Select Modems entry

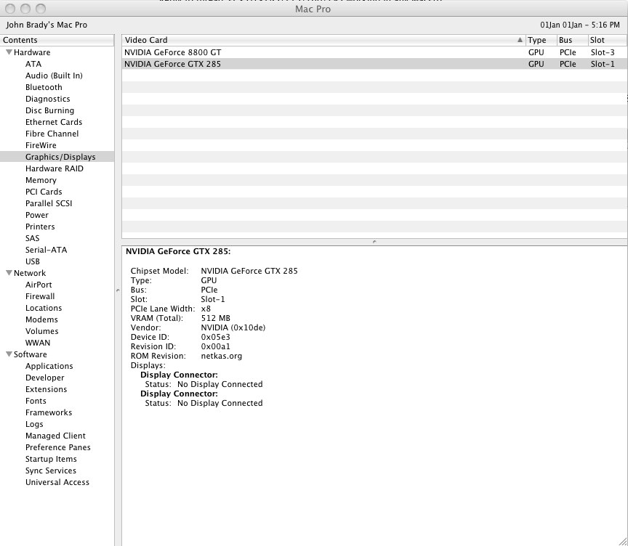(x=41, y=319)
